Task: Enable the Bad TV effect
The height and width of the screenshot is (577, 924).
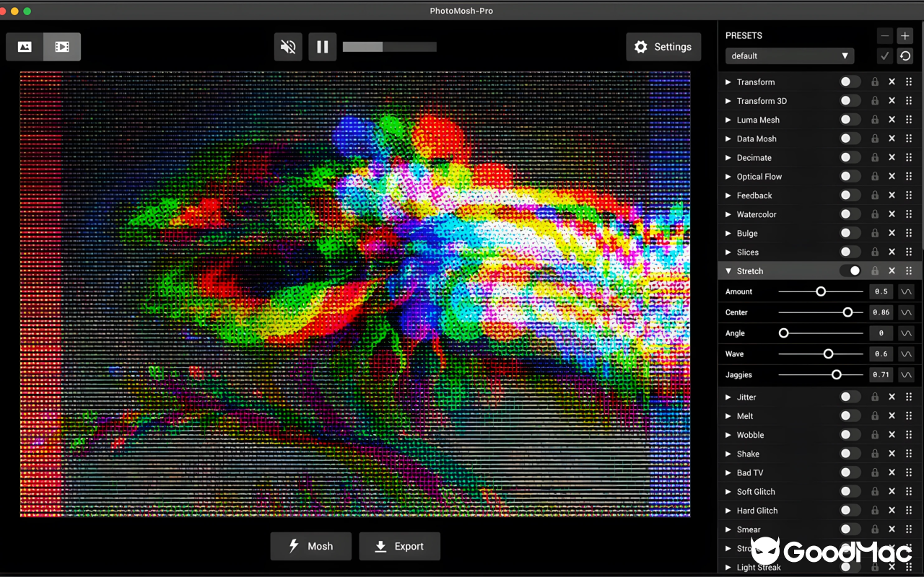Action: click(x=850, y=472)
